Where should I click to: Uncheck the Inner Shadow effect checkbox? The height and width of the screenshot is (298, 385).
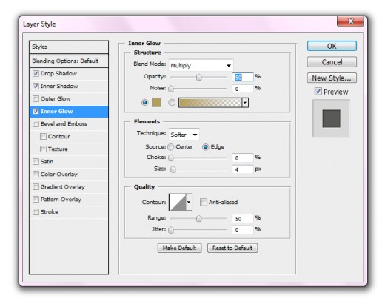click(36, 86)
